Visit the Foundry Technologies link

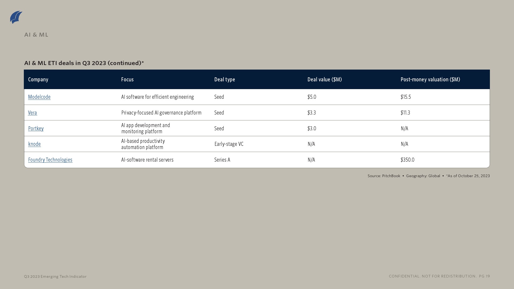coord(50,160)
